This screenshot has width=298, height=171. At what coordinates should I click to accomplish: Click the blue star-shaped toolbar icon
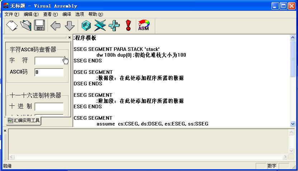tap(100, 25)
